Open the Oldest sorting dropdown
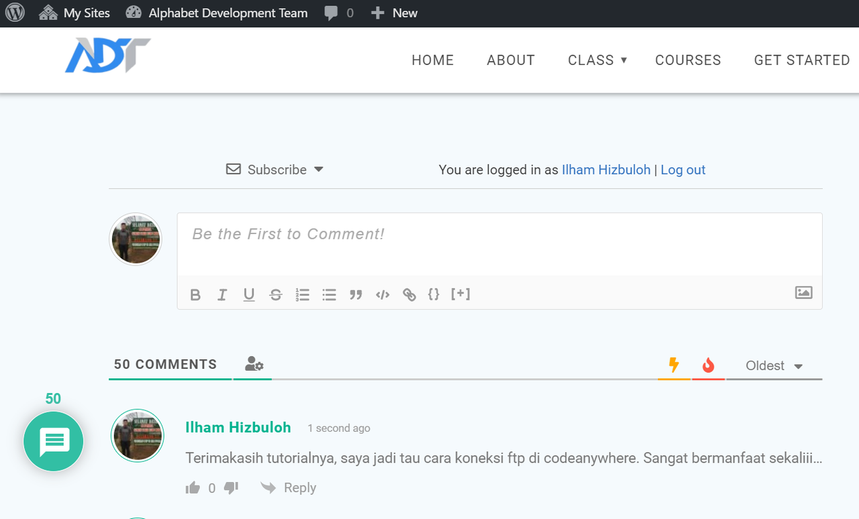This screenshot has height=519, width=859. point(774,365)
